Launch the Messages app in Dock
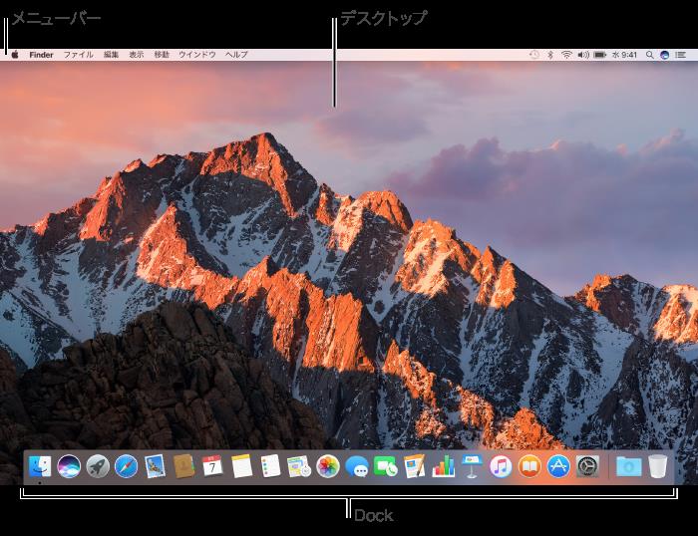The width and height of the screenshot is (698, 536). pyautogui.click(x=357, y=466)
